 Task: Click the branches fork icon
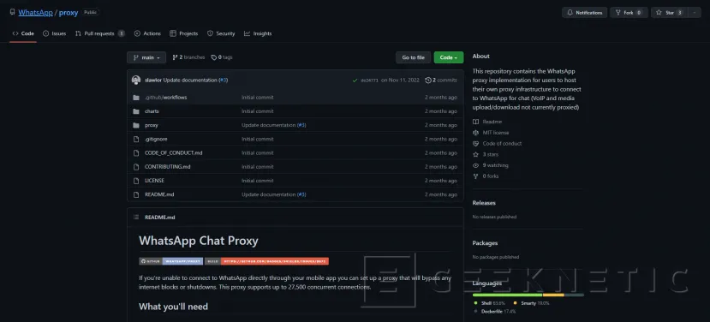tap(175, 57)
